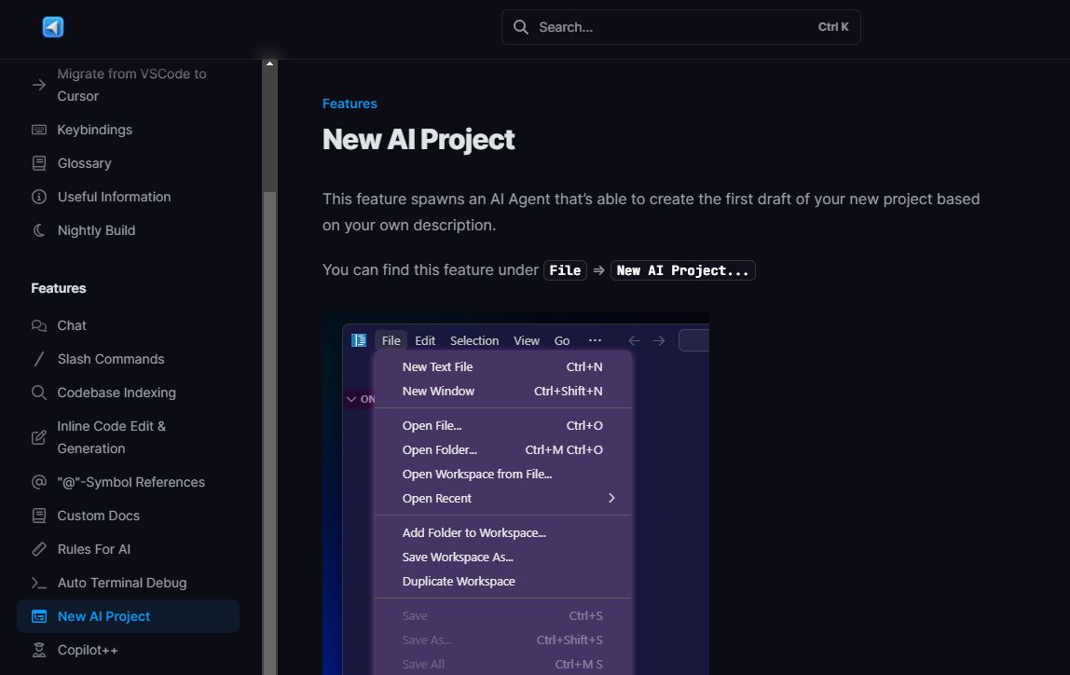Click the Slash Commands slash icon
Screen dimensions: 1070x675
click(39, 359)
